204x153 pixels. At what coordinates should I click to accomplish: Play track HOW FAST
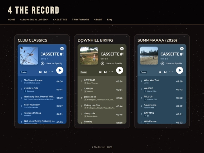102,82
